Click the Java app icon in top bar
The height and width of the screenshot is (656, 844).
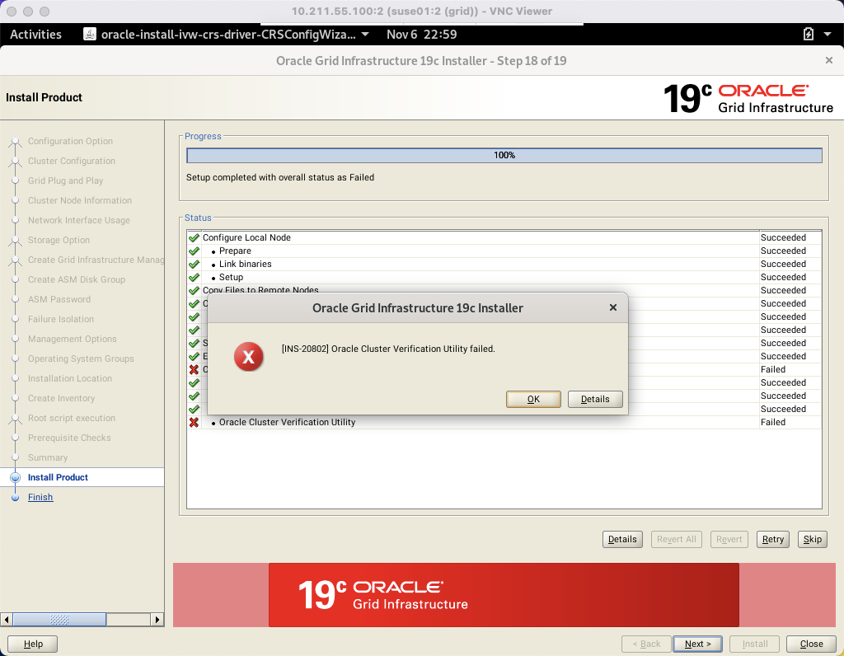click(90, 34)
